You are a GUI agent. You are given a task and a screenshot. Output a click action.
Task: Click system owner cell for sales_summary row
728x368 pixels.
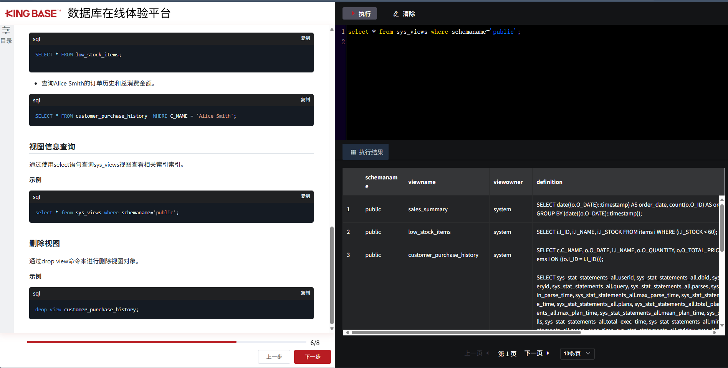point(511,209)
